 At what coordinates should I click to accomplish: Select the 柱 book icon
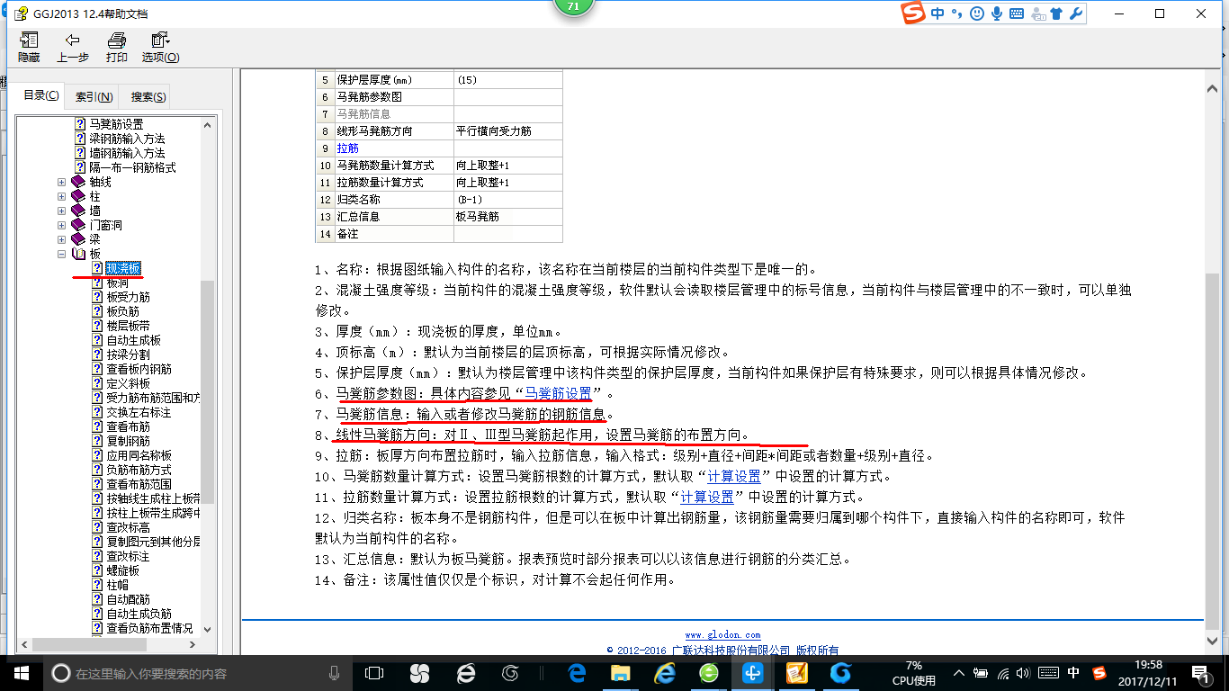pos(78,196)
